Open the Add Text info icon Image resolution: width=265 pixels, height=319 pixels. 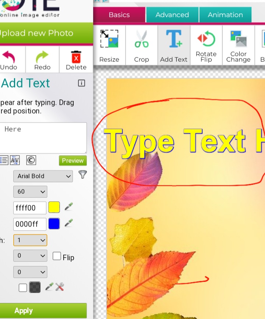pos(81,83)
